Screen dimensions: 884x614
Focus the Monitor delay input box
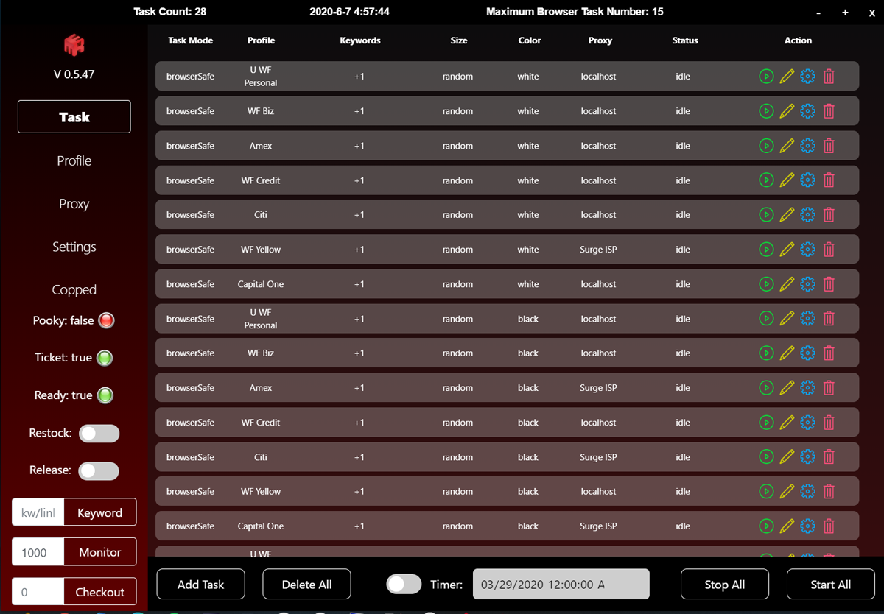38,553
